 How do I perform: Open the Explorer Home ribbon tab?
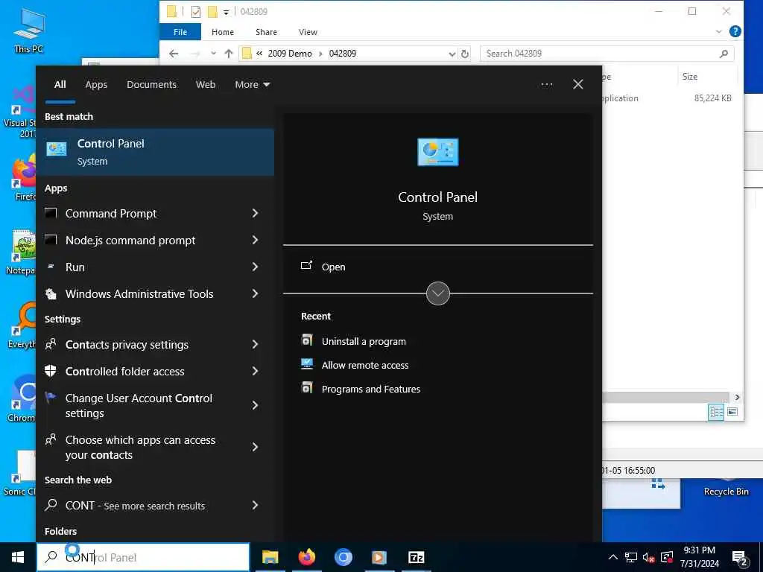coord(223,32)
